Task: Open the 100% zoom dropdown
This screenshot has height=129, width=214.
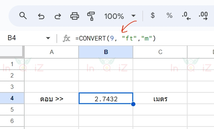Action: (120, 16)
